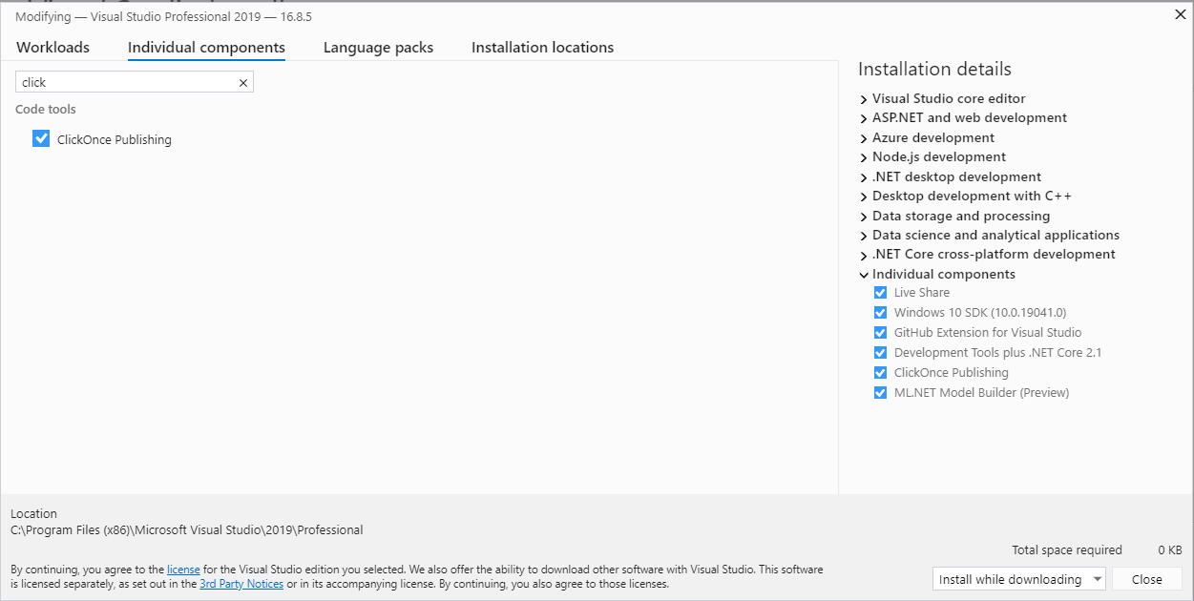Clear the search box with the X icon
The height and width of the screenshot is (601, 1194).
click(243, 83)
